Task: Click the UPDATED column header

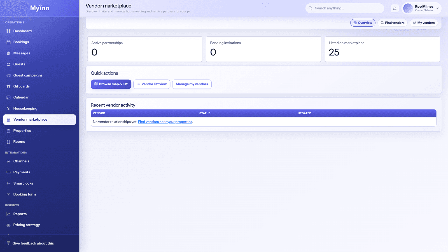Action: pyautogui.click(x=305, y=113)
